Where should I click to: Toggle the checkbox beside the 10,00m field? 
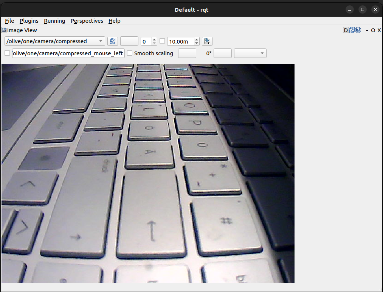[x=162, y=41]
